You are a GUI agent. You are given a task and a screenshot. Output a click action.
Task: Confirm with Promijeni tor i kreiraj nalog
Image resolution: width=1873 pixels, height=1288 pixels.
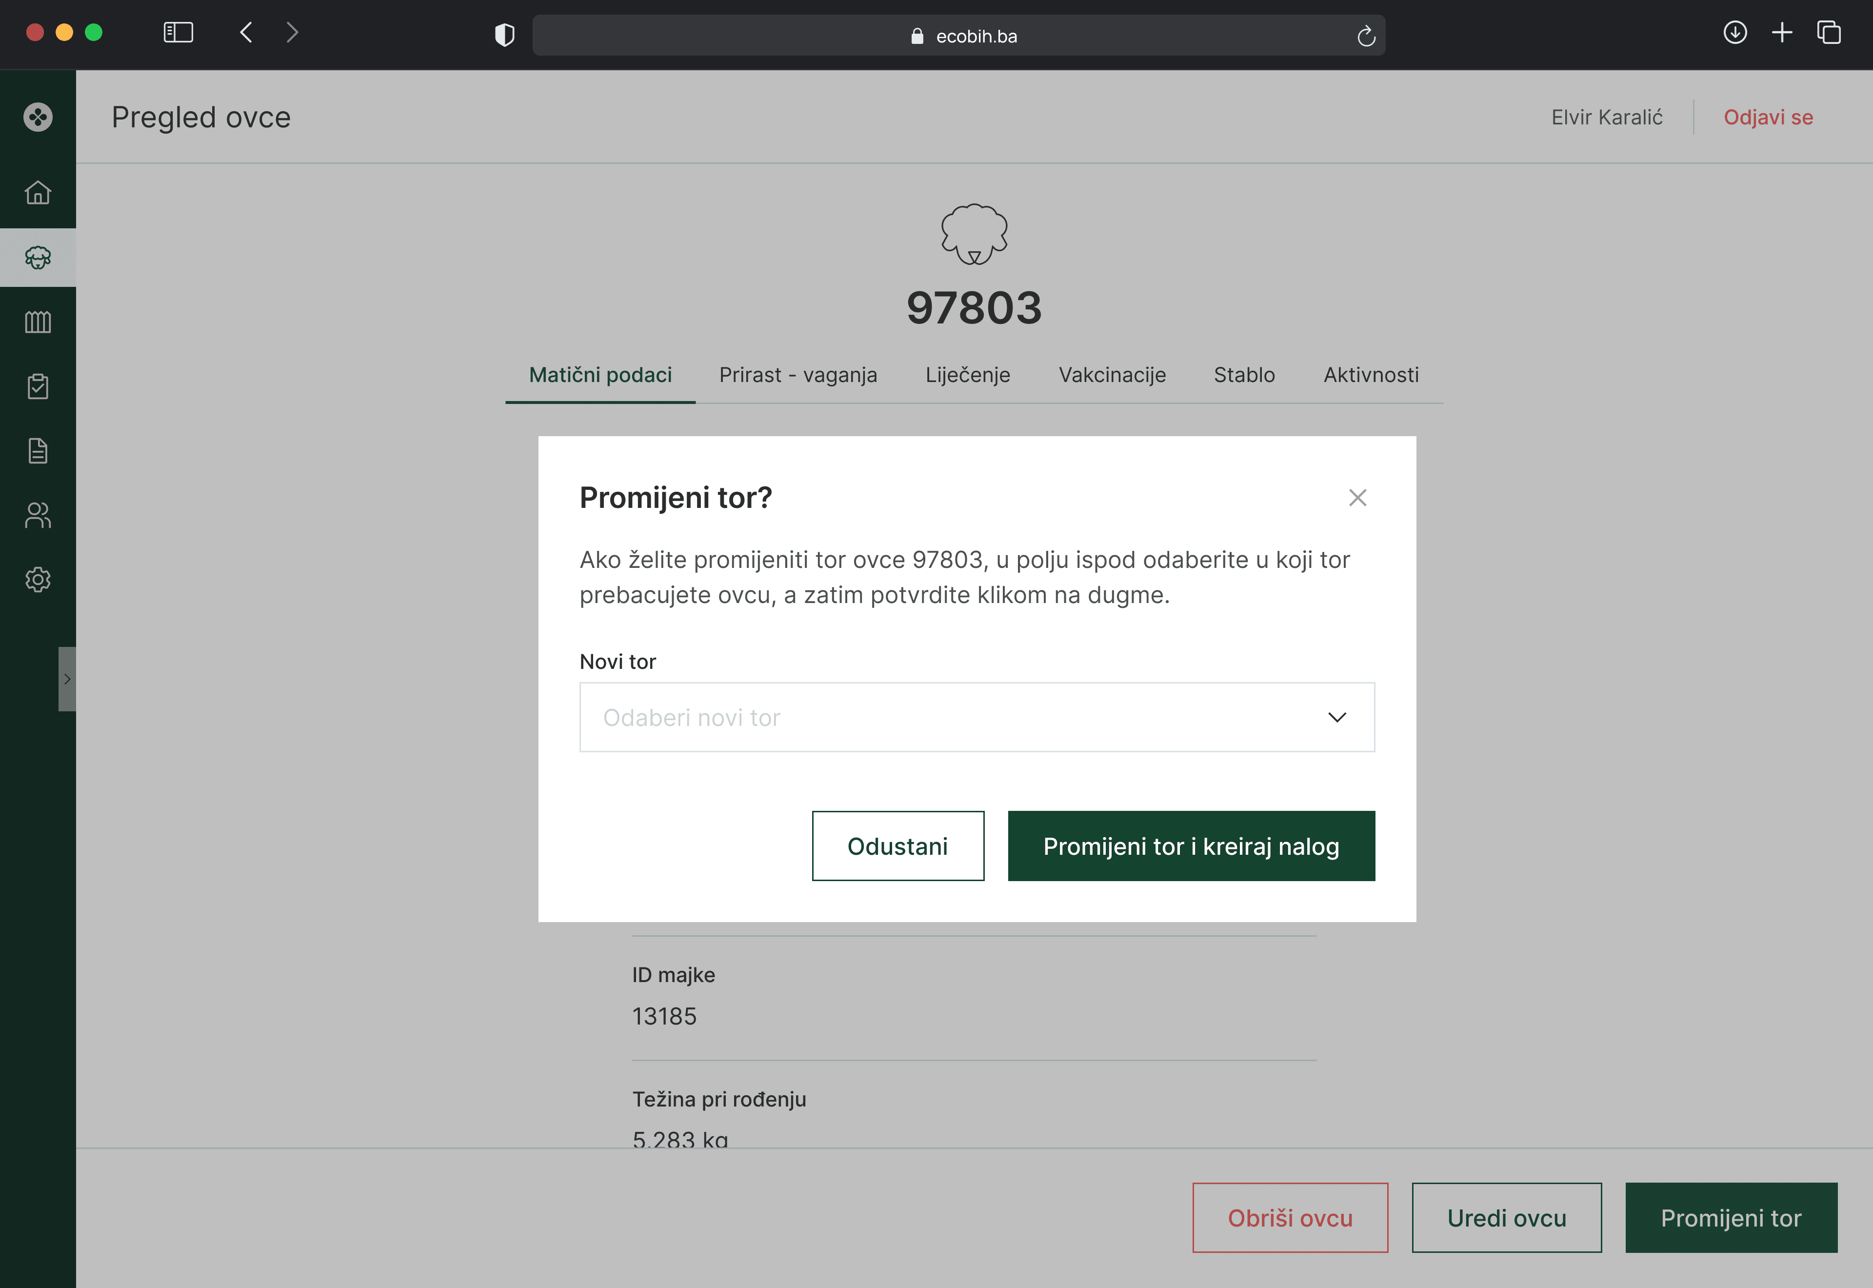[x=1191, y=846]
